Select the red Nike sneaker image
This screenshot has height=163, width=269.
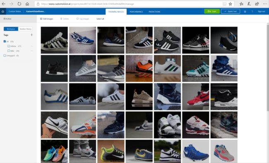(196, 96)
